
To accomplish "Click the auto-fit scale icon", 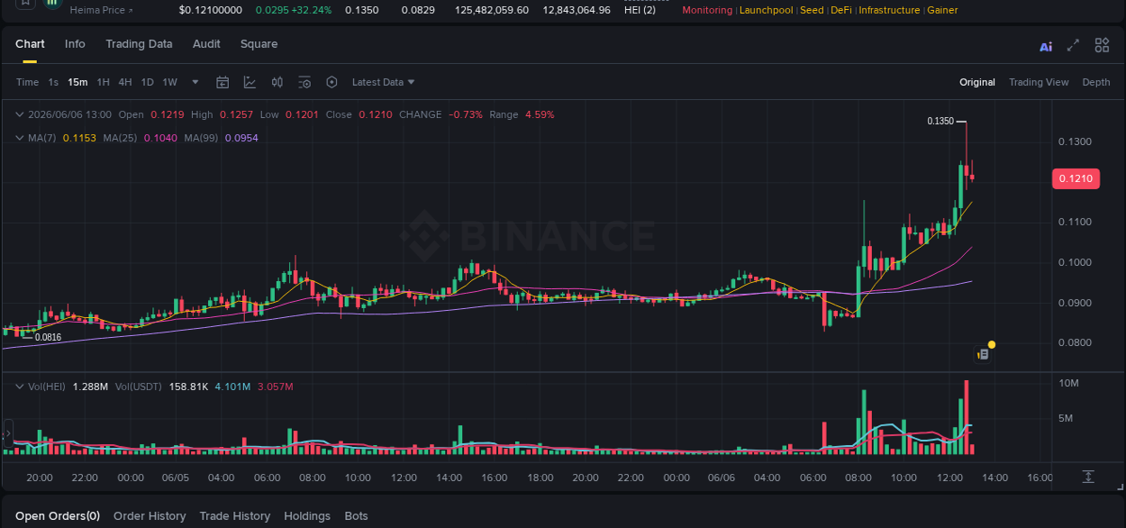I will [x=1088, y=477].
